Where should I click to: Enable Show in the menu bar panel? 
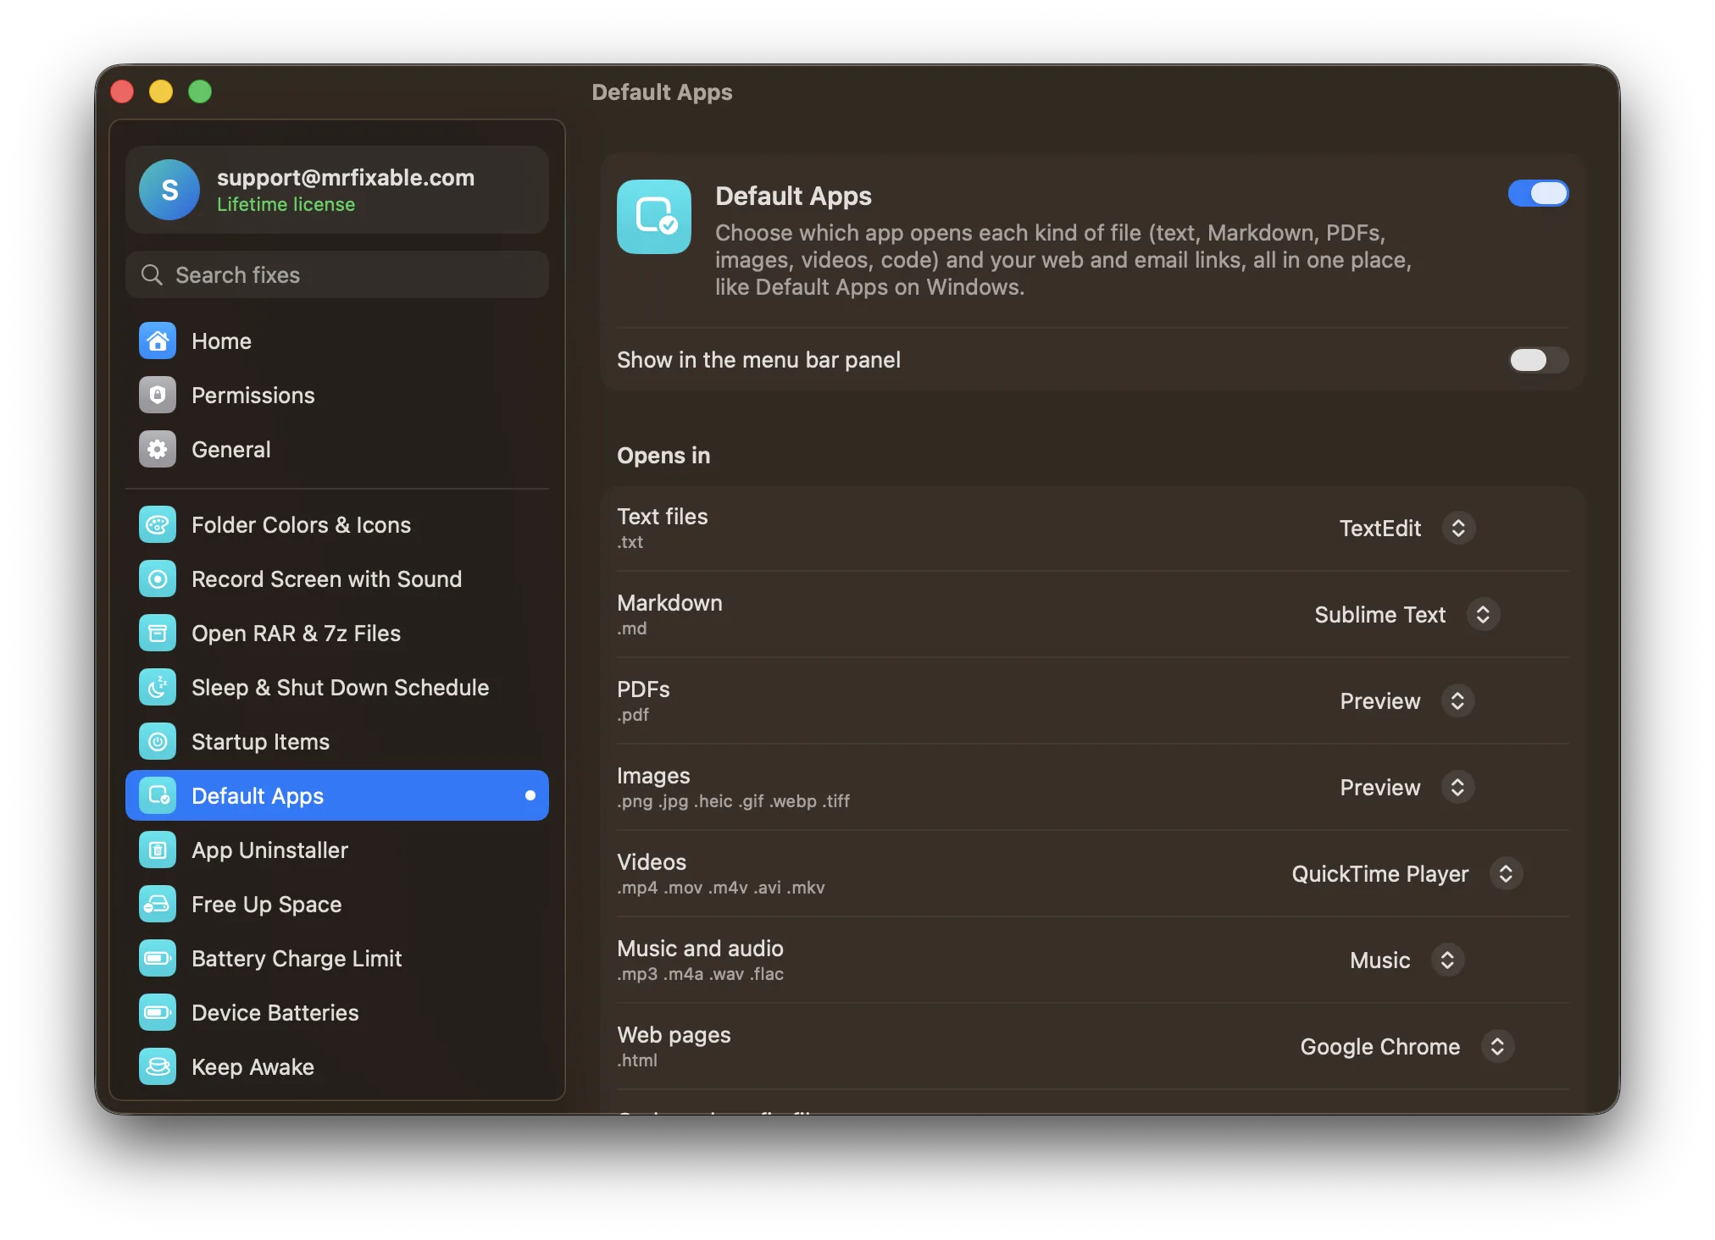coord(1538,360)
